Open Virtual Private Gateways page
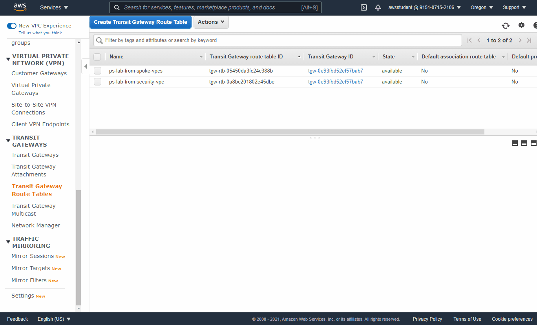This screenshot has height=325, width=537. pos(31,89)
